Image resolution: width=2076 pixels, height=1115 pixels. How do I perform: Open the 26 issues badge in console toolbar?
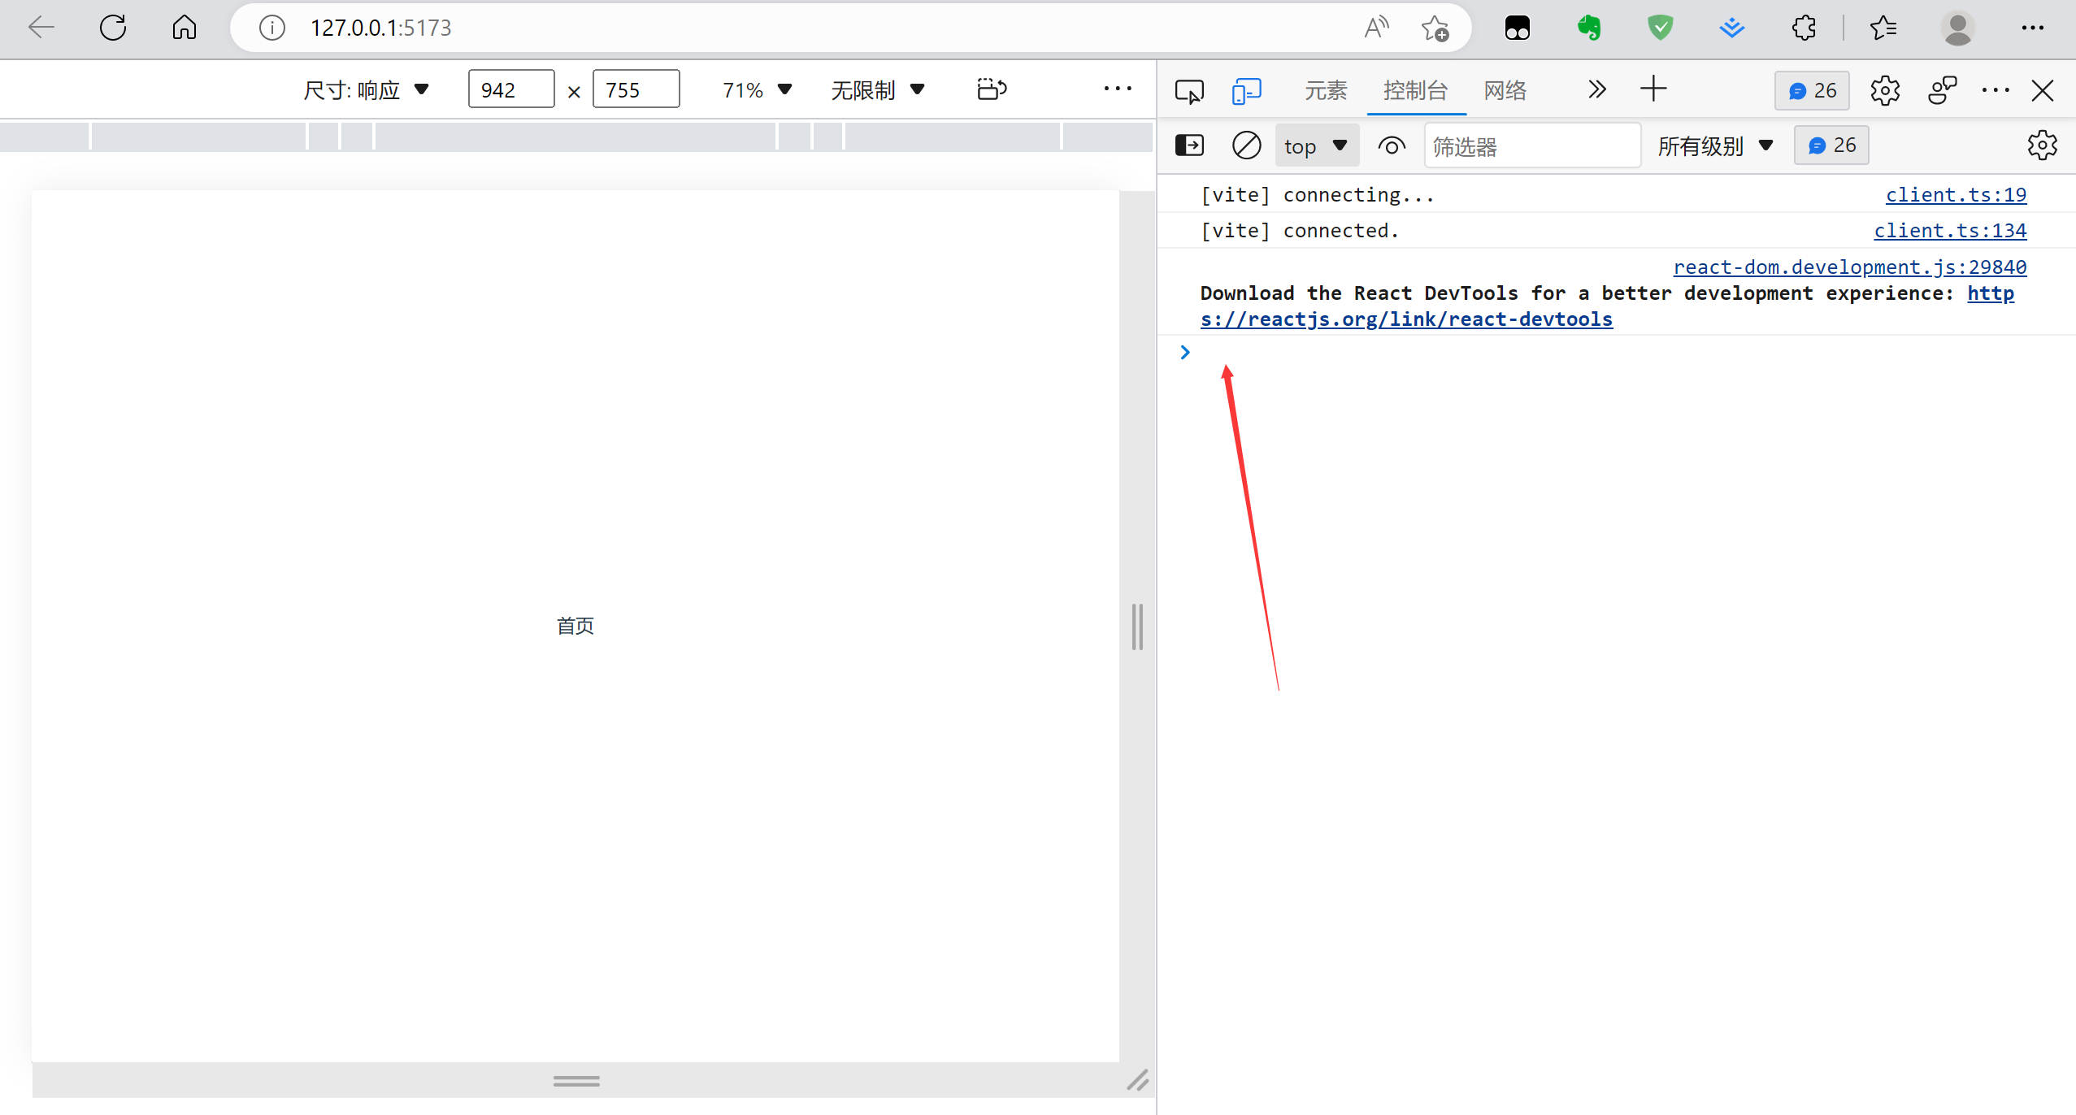[1831, 145]
